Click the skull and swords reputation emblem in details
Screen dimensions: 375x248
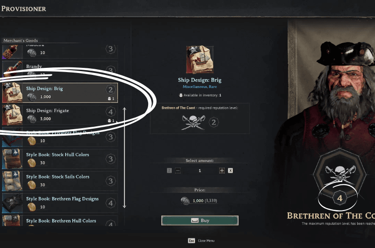193,122
